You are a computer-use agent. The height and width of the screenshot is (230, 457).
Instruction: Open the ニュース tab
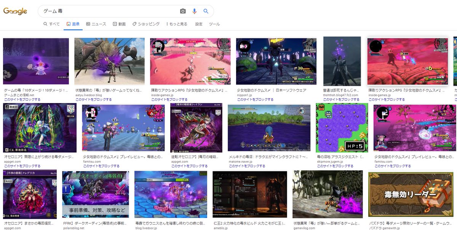click(96, 24)
